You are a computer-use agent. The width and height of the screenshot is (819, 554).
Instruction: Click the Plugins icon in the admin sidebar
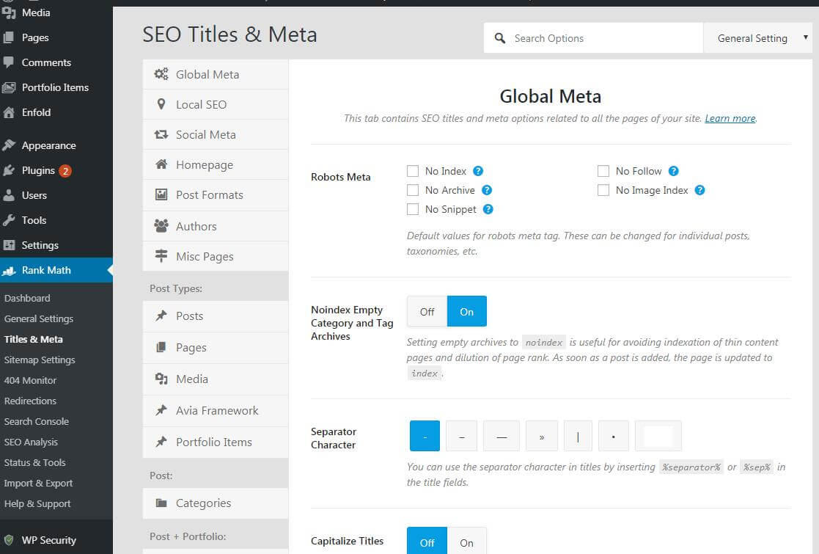(x=9, y=170)
